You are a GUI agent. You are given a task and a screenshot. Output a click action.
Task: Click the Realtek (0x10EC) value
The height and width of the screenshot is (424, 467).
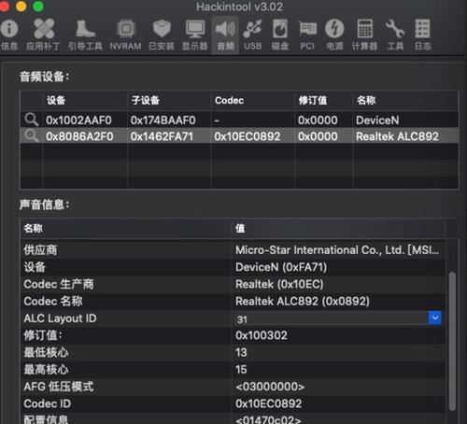pos(279,284)
